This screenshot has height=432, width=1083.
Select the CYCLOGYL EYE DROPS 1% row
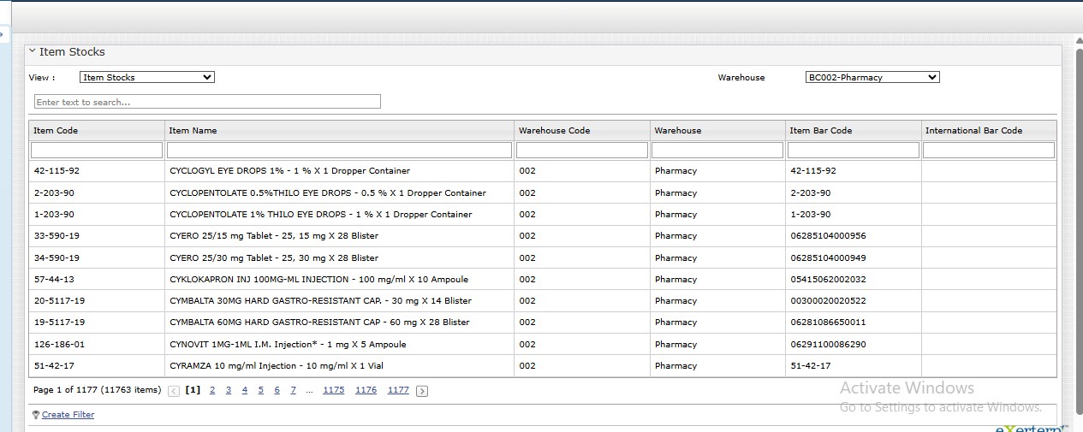point(289,171)
